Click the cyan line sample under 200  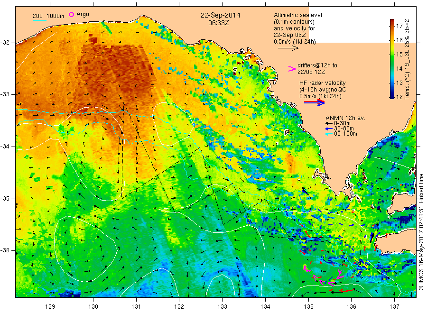tap(39, 20)
